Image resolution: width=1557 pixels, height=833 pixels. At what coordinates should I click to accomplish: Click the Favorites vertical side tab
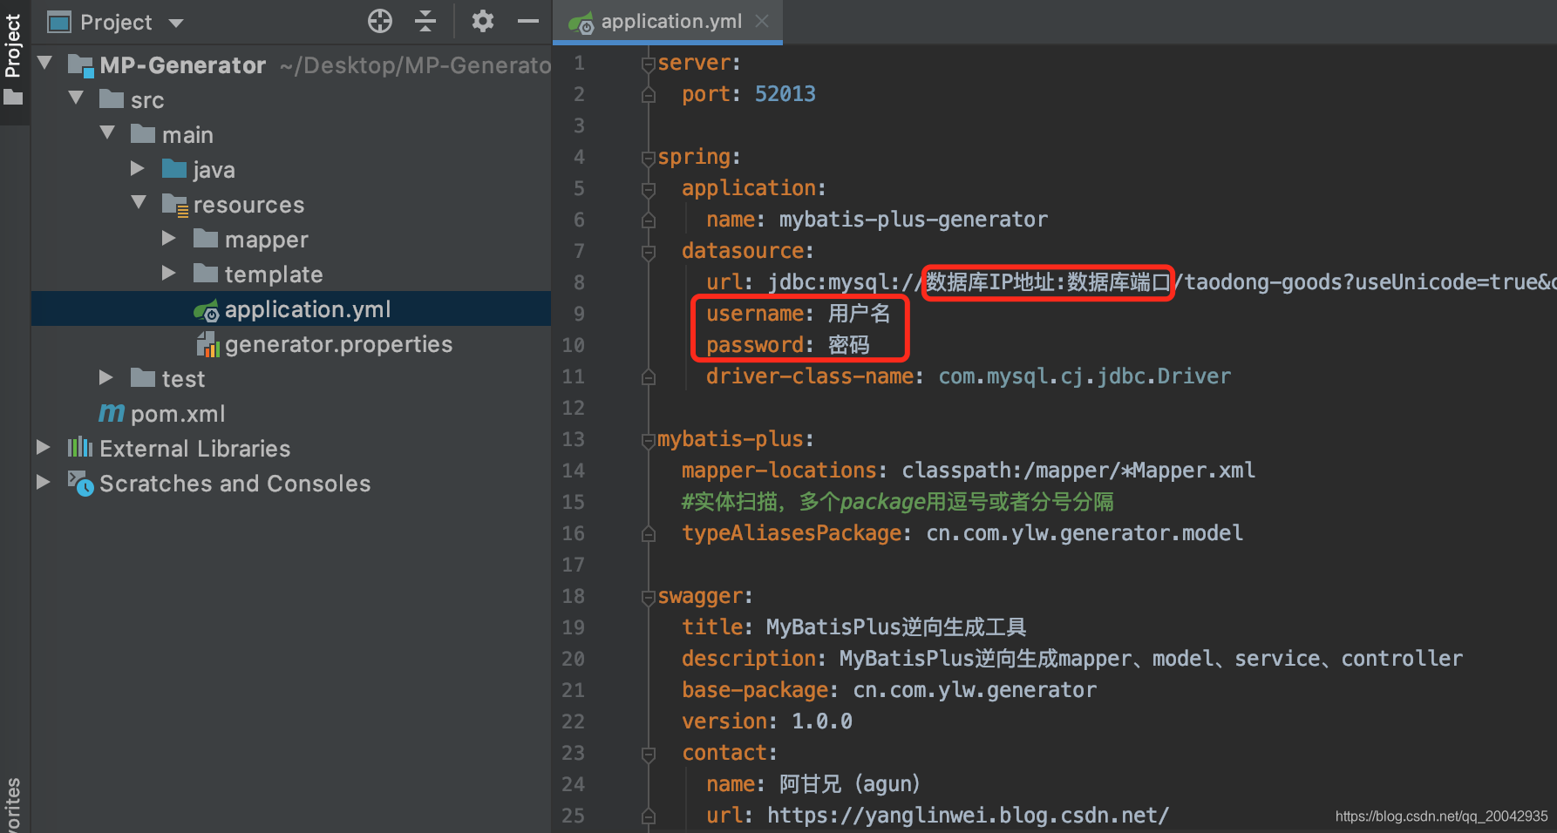pyautogui.click(x=12, y=803)
